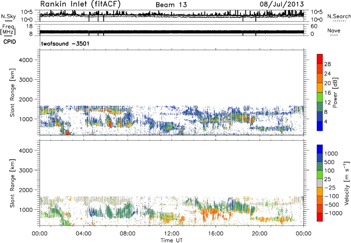Click the '20:00' time tick label
This screenshot has height=243, width=351.
click(x=259, y=234)
